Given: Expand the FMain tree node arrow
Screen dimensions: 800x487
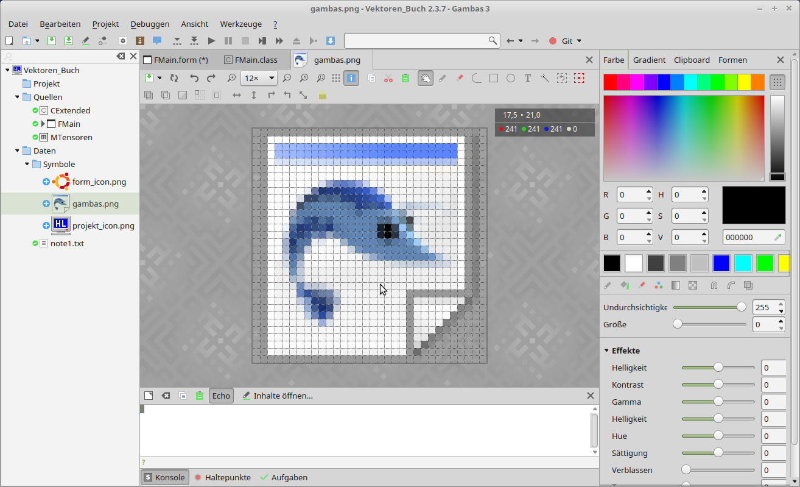Looking at the screenshot, I should (43, 124).
